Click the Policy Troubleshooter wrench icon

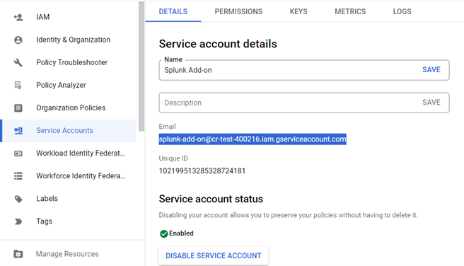click(x=18, y=62)
